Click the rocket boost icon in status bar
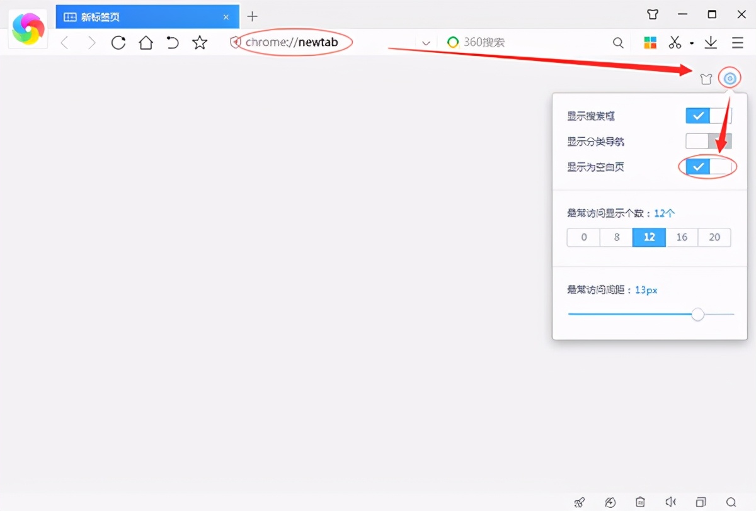Viewport: 756px width, 511px height. point(580,502)
